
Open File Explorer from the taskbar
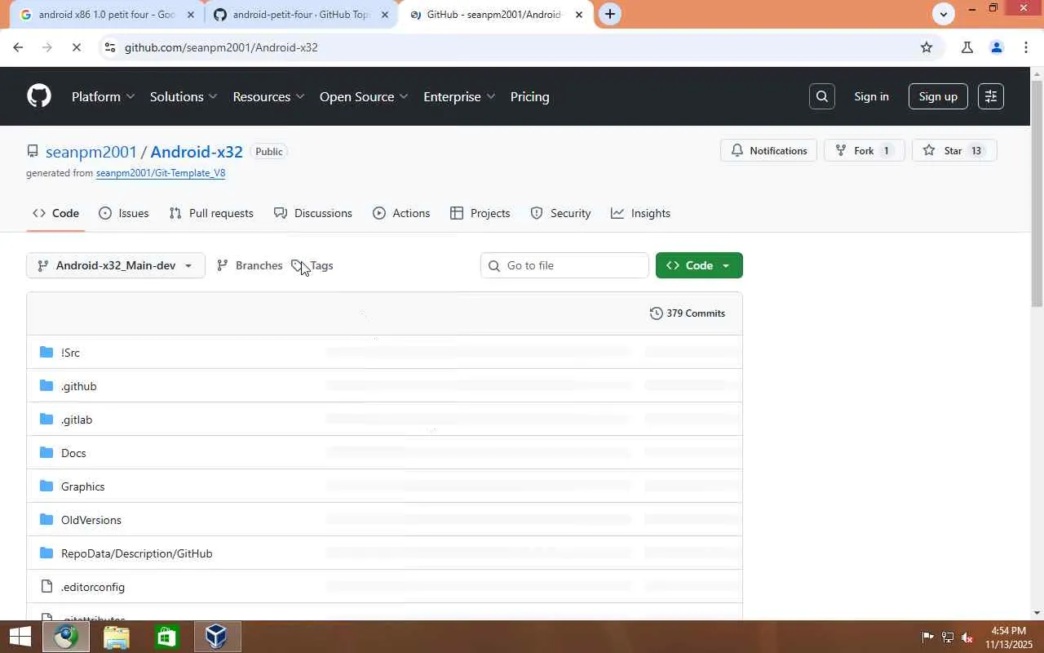click(117, 637)
